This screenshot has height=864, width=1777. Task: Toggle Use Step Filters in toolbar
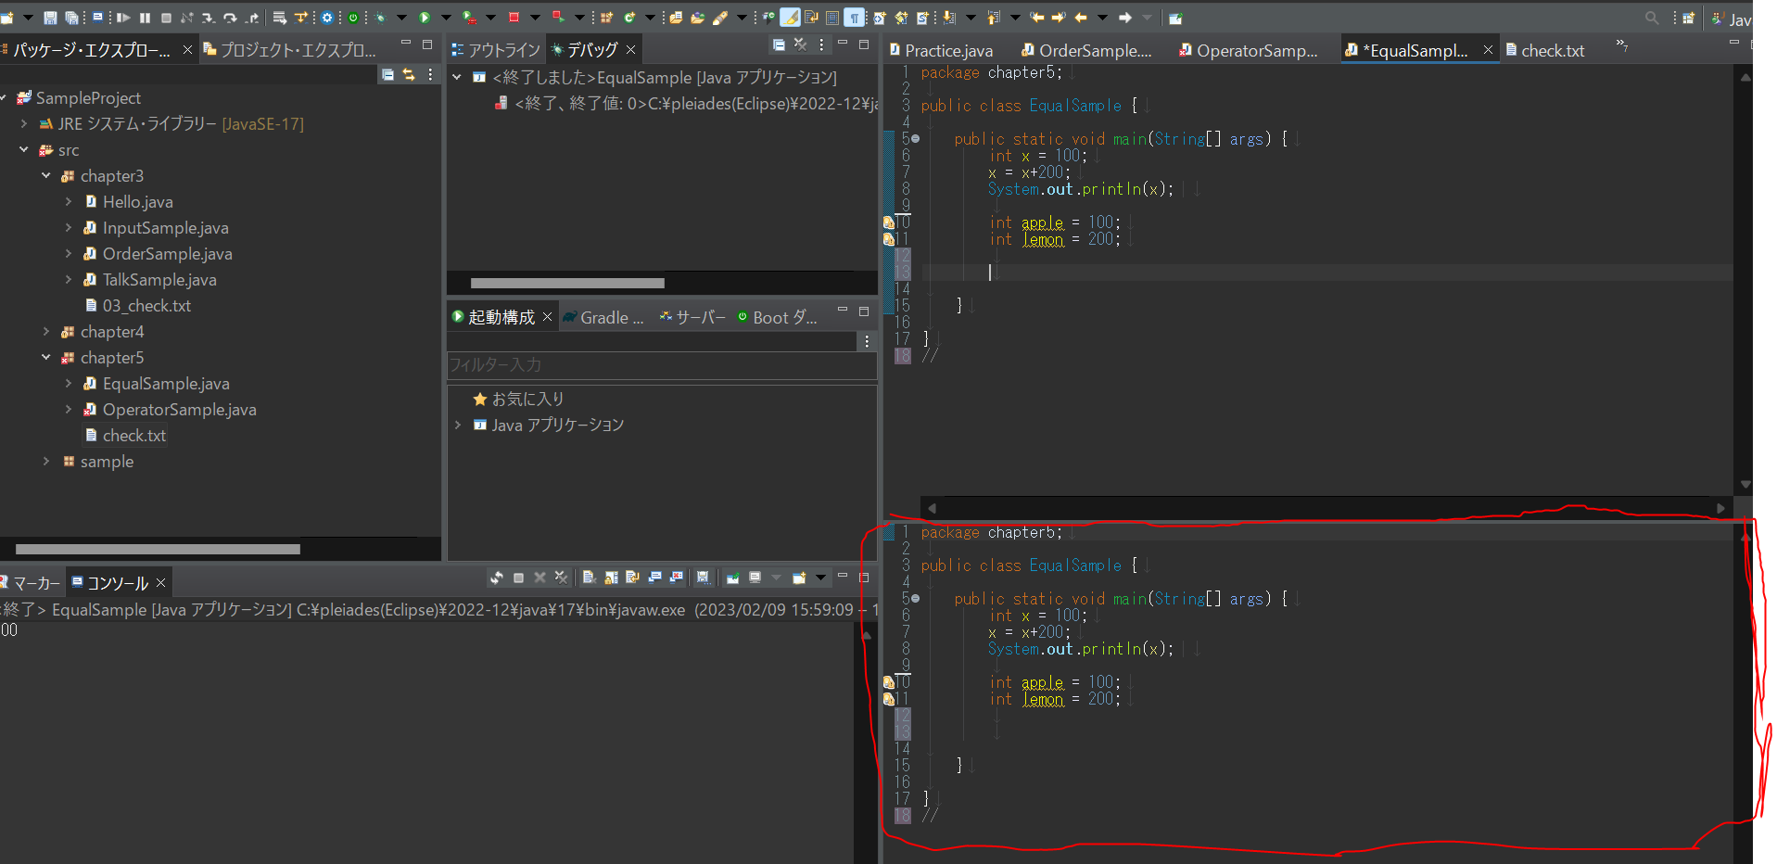[x=300, y=18]
